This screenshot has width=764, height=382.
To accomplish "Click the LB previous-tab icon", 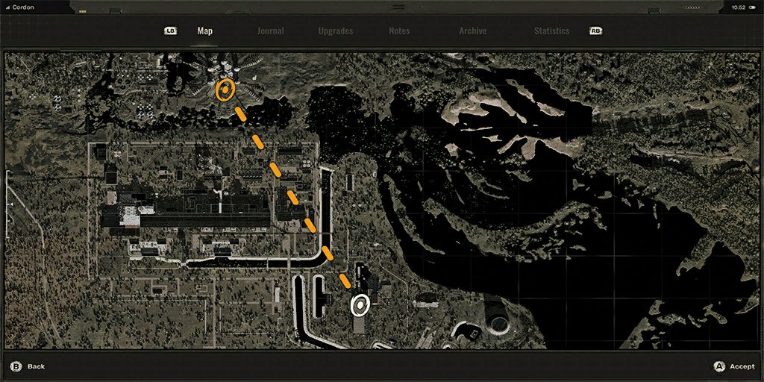I will coord(171,31).
